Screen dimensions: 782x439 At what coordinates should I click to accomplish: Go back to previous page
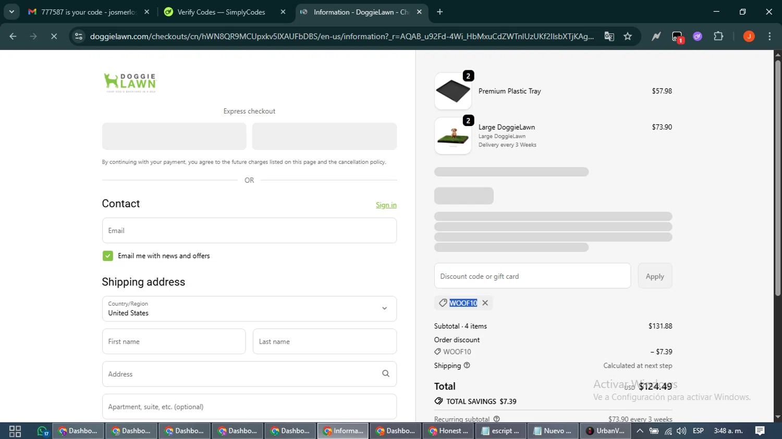coord(13,36)
